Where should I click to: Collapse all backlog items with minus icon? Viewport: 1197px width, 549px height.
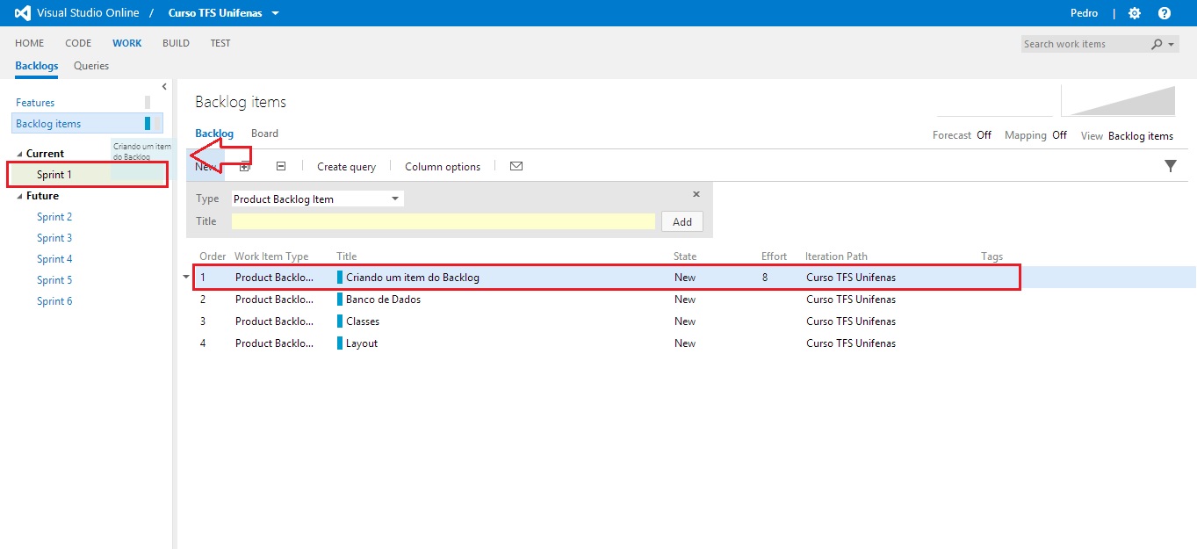point(281,166)
